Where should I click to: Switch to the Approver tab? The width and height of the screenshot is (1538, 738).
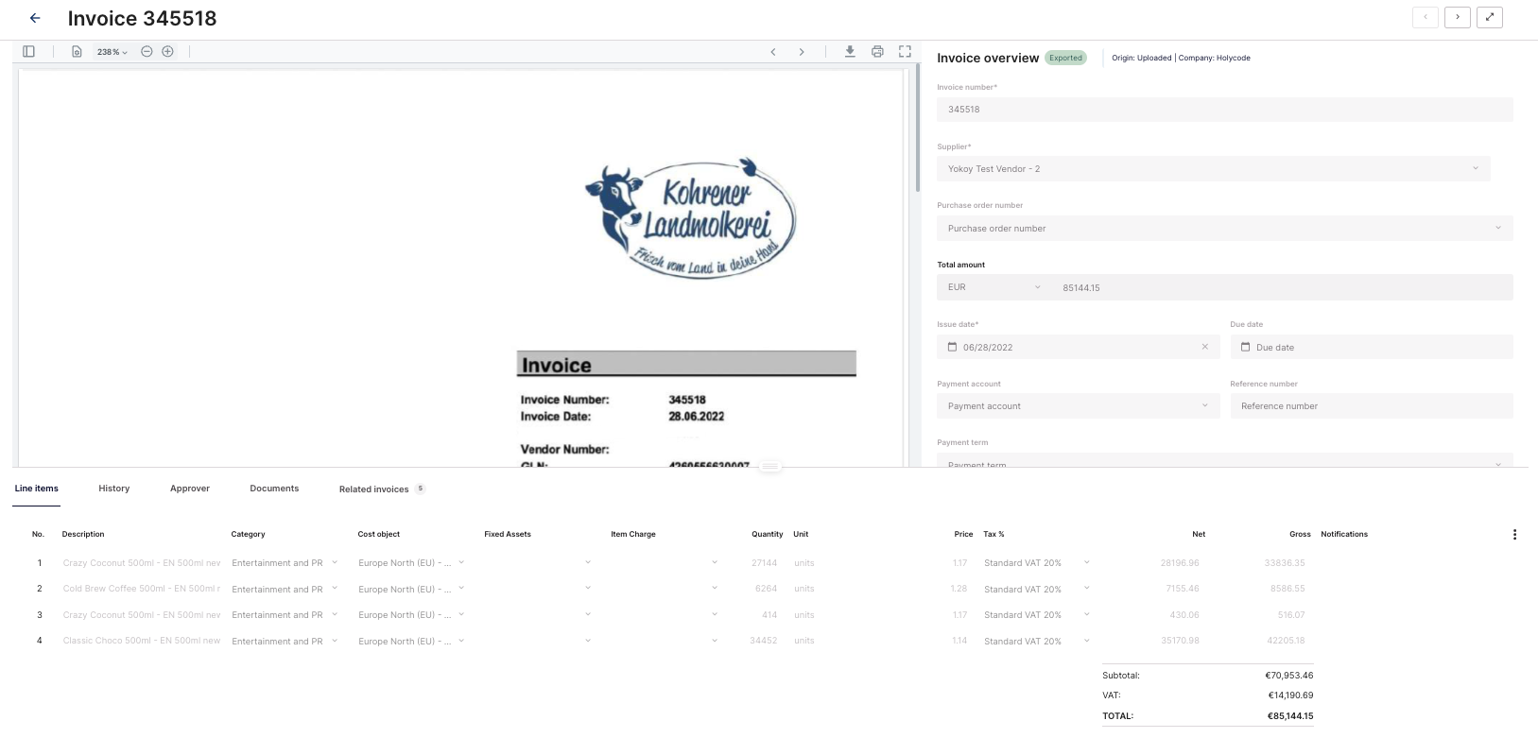[x=190, y=489]
